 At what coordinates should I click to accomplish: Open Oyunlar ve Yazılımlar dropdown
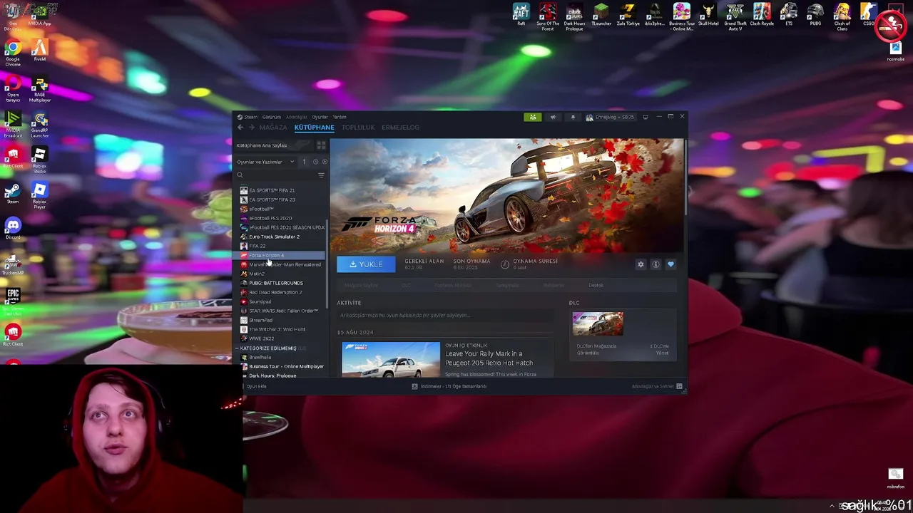[265, 162]
